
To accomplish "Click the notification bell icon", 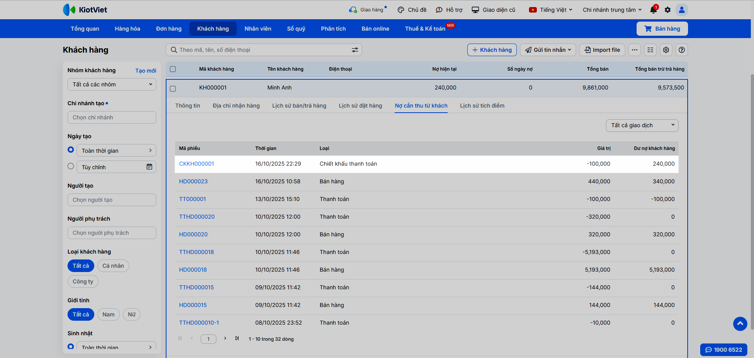I will (653, 10).
